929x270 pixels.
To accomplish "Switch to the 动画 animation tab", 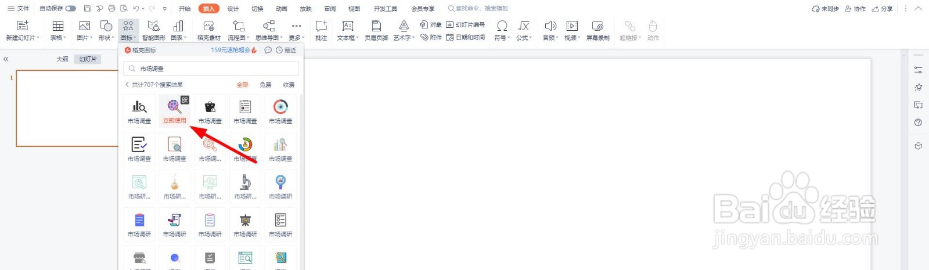I will tap(282, 9).
